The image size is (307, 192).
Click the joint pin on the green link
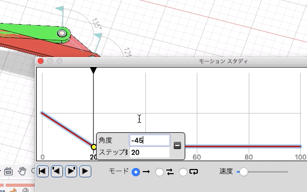[62, 33]
